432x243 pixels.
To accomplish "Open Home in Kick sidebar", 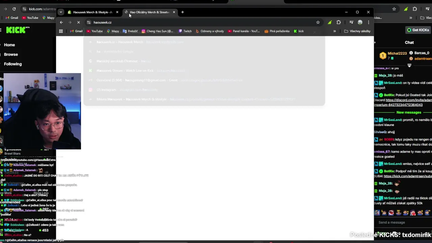I will (x=9, y=45).
